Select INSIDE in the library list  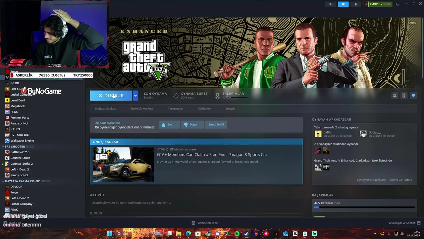pyautogui.click(x=15, y=83)
